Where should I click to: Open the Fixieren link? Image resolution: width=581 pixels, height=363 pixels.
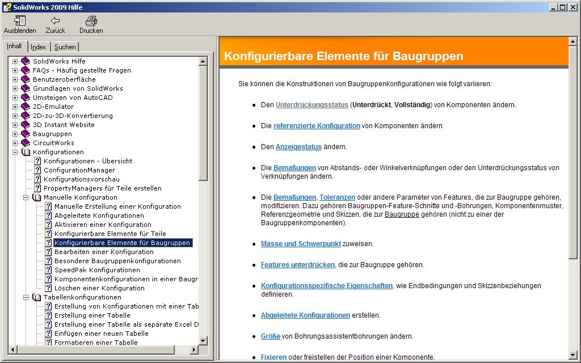pos(274,357)
